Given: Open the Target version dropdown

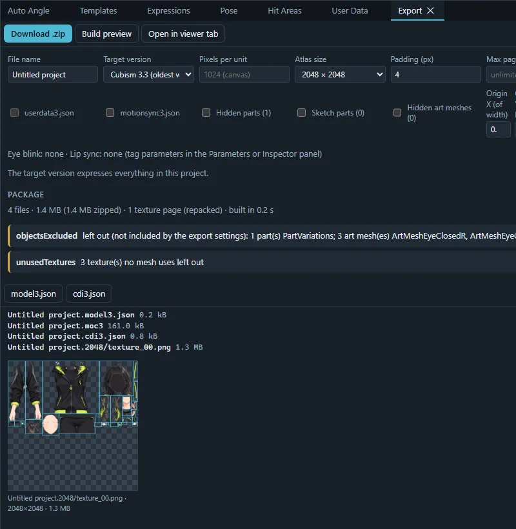Looking at the screenshot, I should point(149,75).
